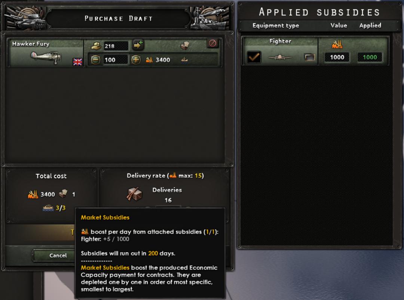The width and height of the screenshot is (404, 300).
Task: Click the Fighter airplane silhouette icon
Action: (x=280, y=57)
